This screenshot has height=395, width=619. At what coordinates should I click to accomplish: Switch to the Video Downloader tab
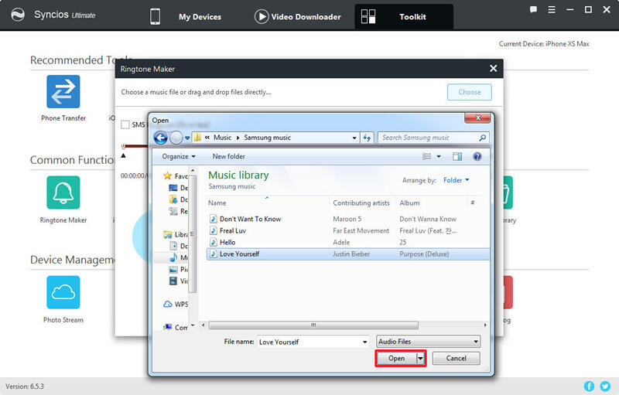pos(297,16)
